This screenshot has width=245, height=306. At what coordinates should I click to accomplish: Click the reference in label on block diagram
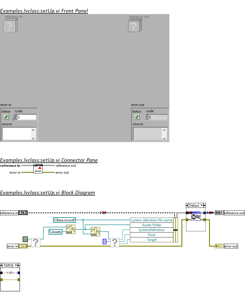tap(9, 213)
